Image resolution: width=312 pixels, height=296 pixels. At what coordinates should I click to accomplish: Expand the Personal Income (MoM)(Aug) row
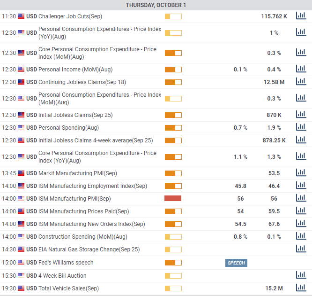coord(75,70)
